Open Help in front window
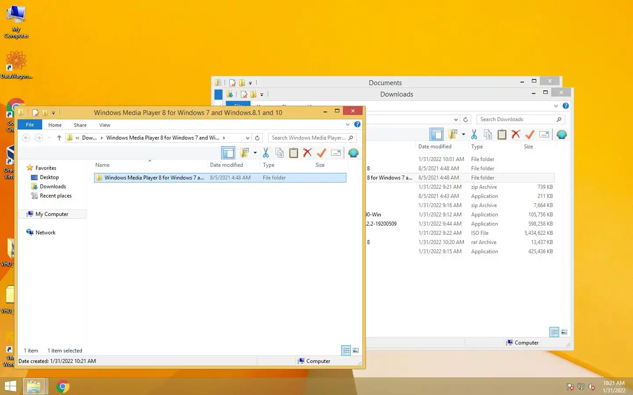Screen dimensions: 633x395 click(x=357, y=124)
